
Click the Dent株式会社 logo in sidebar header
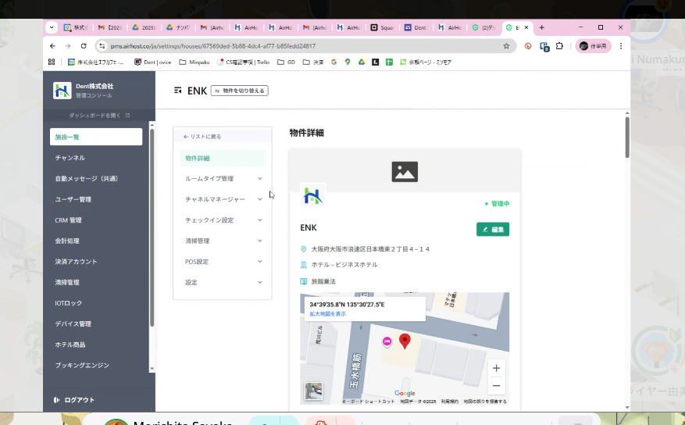[x=62, y=91]
